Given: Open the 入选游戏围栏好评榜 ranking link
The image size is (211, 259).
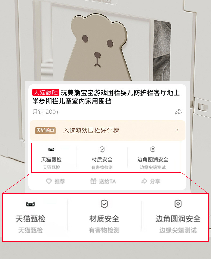Looking at the screenshot, I should pos(91,131).
